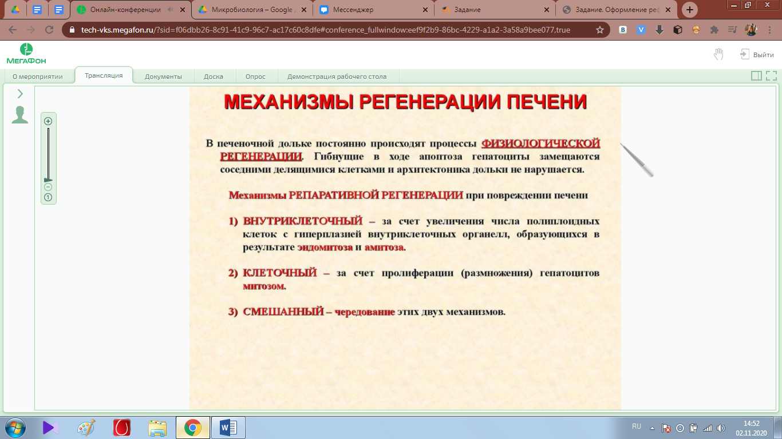The image size is (782, 439).
Task: Close the Мессенджер tab
Action: [x=425, y=10]
